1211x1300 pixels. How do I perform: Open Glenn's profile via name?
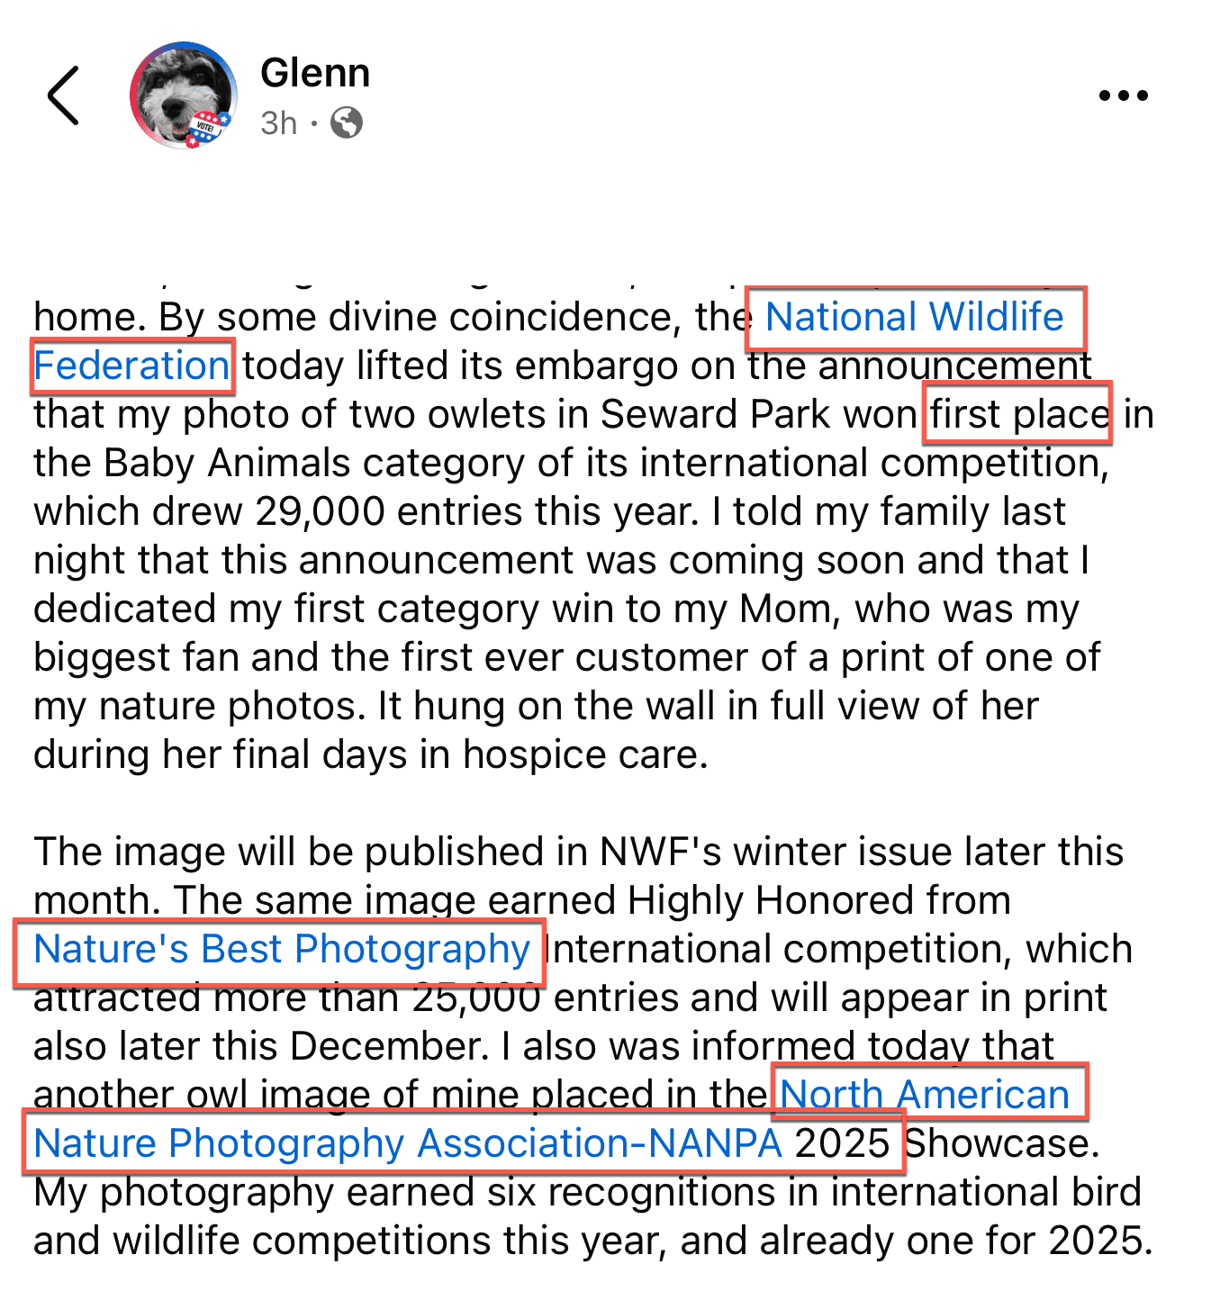click(315, 73)
